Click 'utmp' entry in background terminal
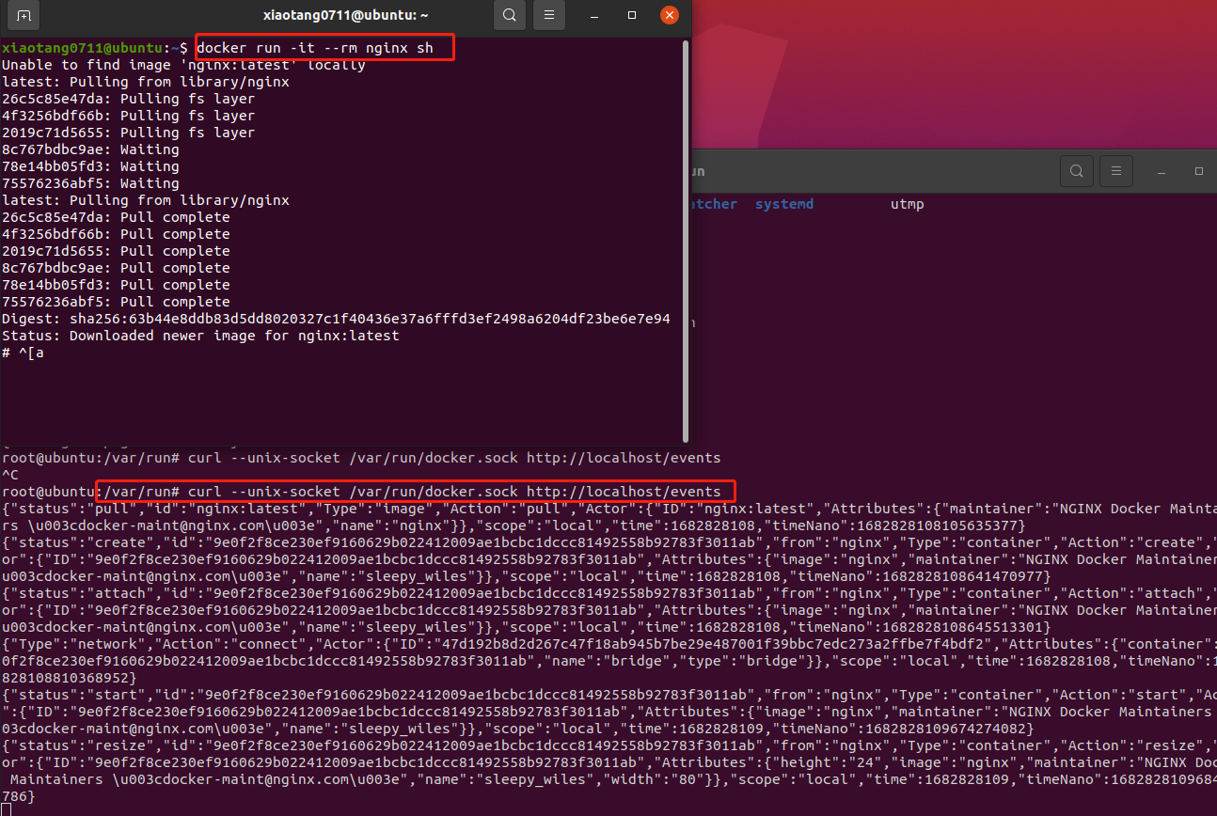 pos(908,204)
